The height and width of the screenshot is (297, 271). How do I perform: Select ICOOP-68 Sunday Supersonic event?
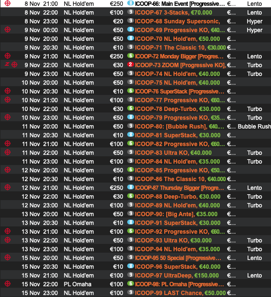coord(177,21)
